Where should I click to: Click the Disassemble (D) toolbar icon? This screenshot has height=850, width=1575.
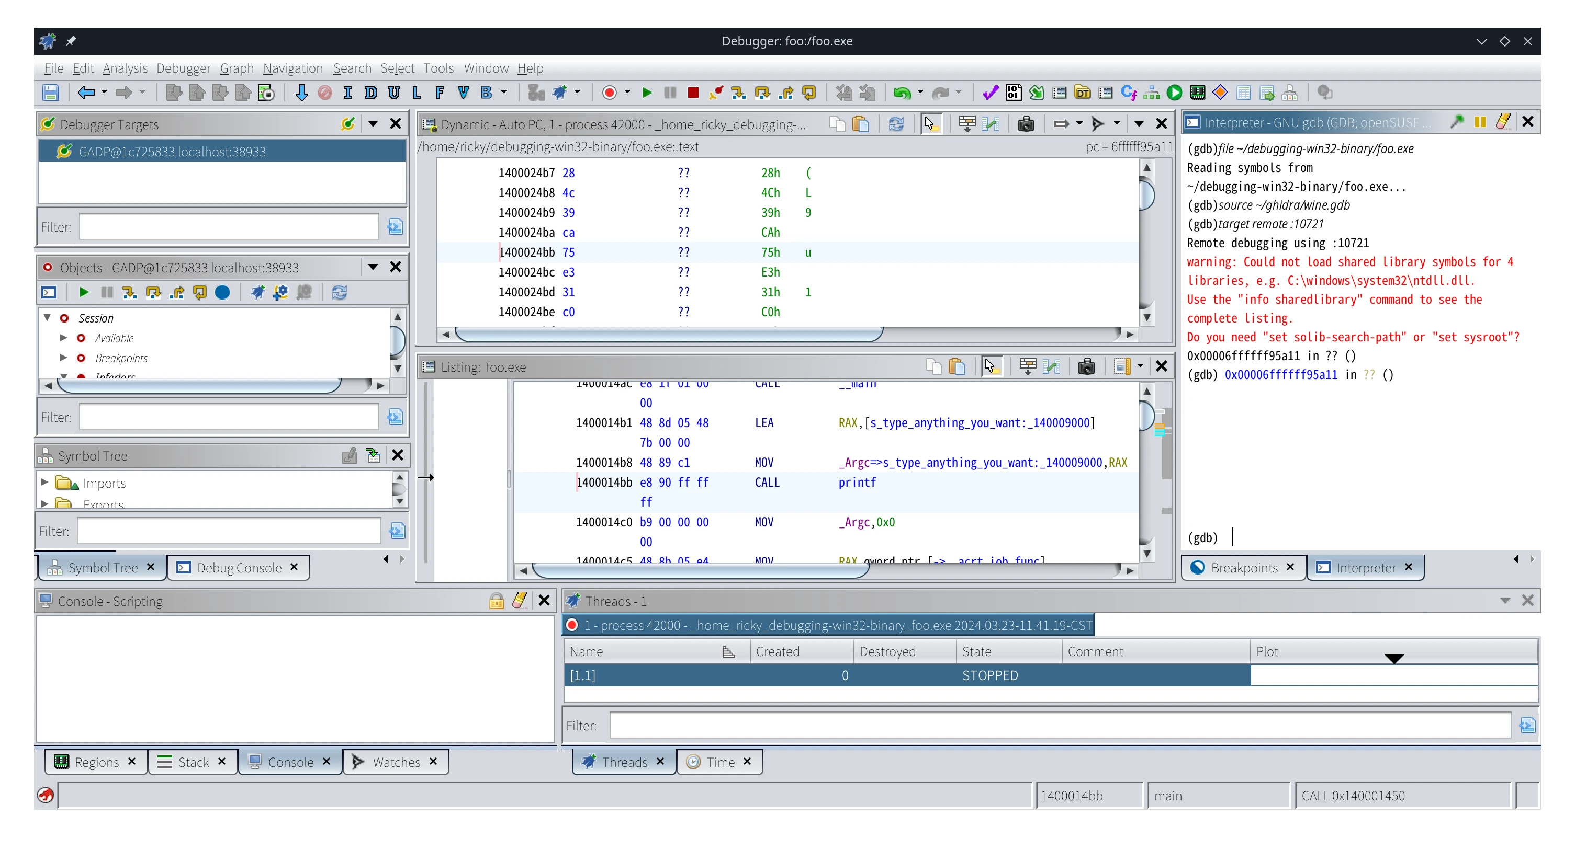(370, 93)
